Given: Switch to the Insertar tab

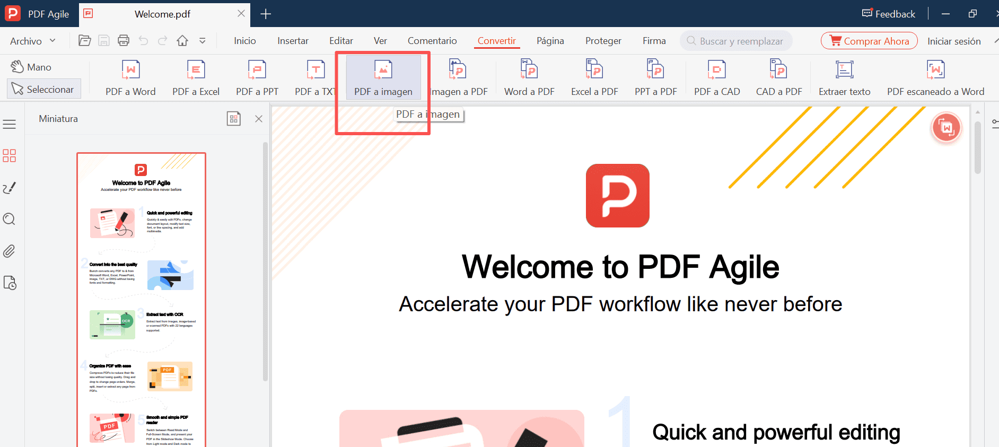Looking at the screenshot, I should coord(293,41).
